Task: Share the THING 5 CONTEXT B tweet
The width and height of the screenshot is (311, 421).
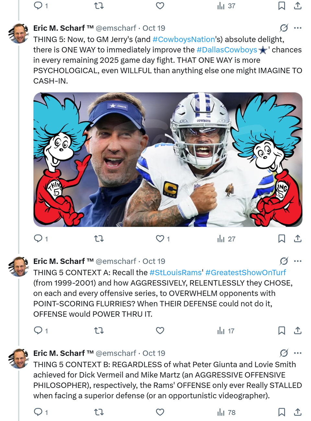Action: click(298, 412)
